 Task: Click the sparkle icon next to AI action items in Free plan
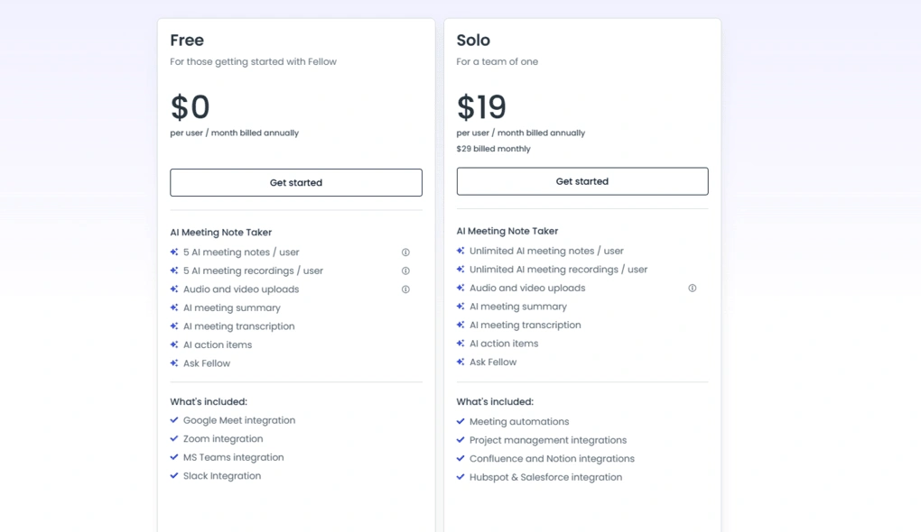point(173,344)
